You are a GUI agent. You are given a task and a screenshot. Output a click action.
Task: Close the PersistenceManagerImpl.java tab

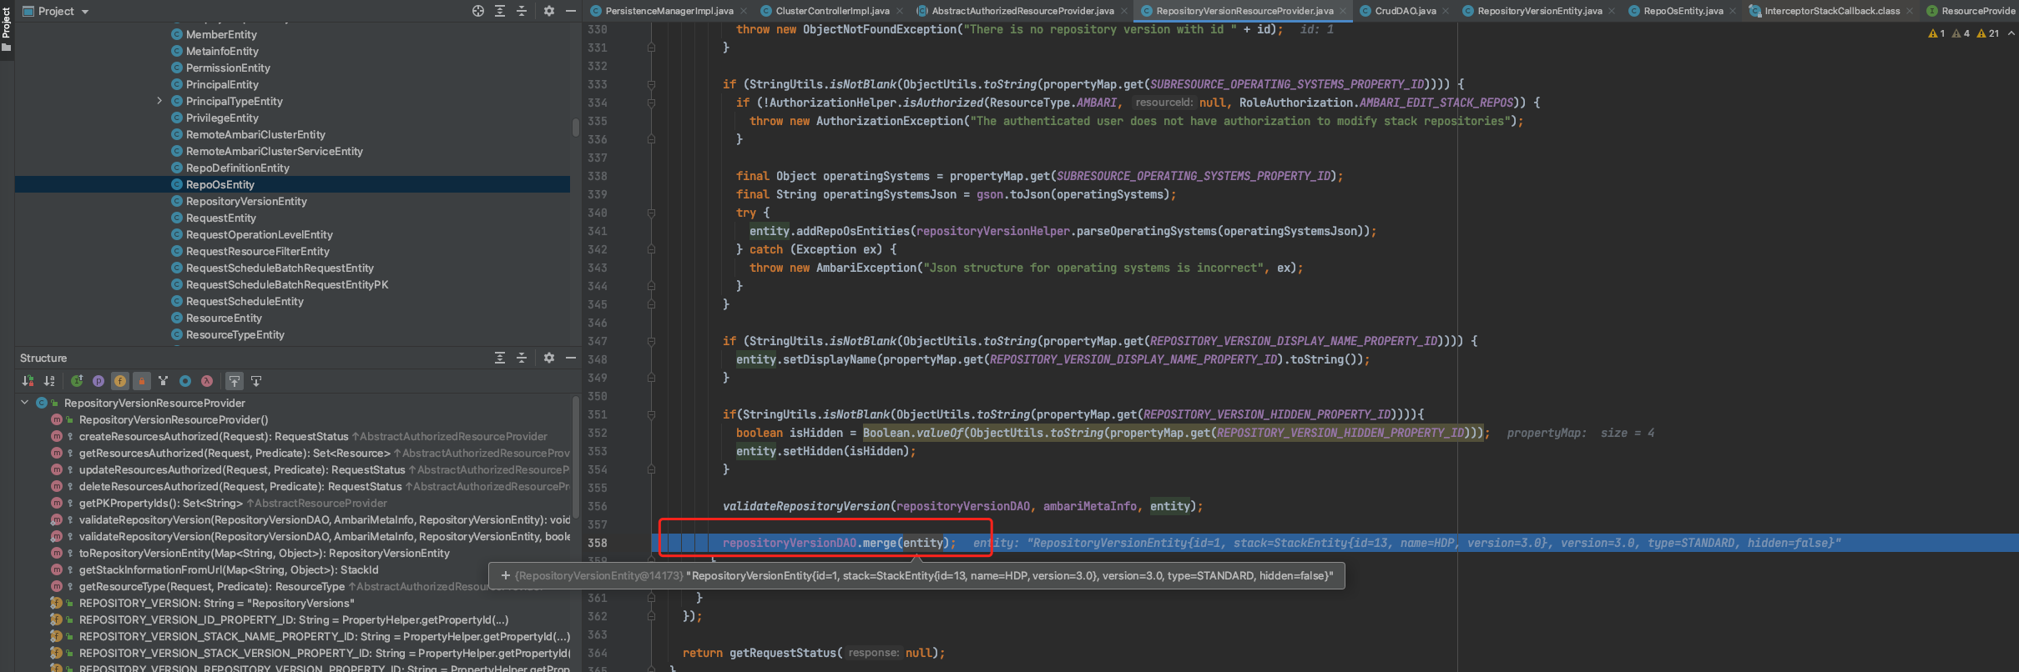pyautogui.click(x=743, y=11)
